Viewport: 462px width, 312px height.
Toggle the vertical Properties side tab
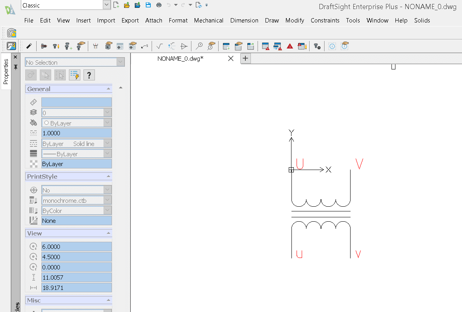click(x=6, y=71)
